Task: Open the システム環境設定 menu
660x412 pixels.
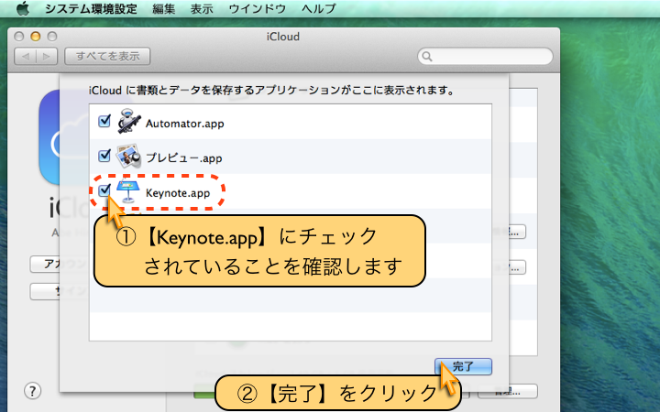Action: [91, 8]
